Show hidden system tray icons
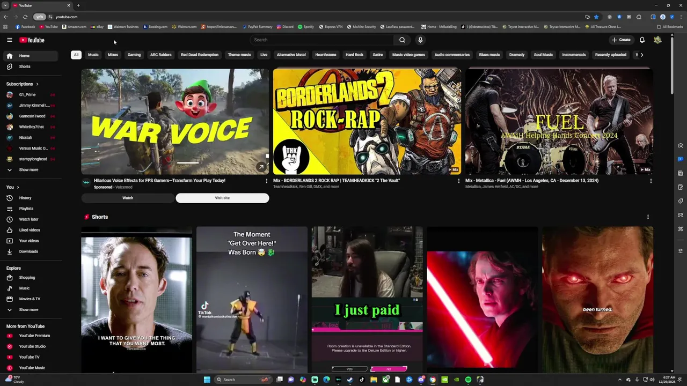687x386 pixels. coord(620,380)
